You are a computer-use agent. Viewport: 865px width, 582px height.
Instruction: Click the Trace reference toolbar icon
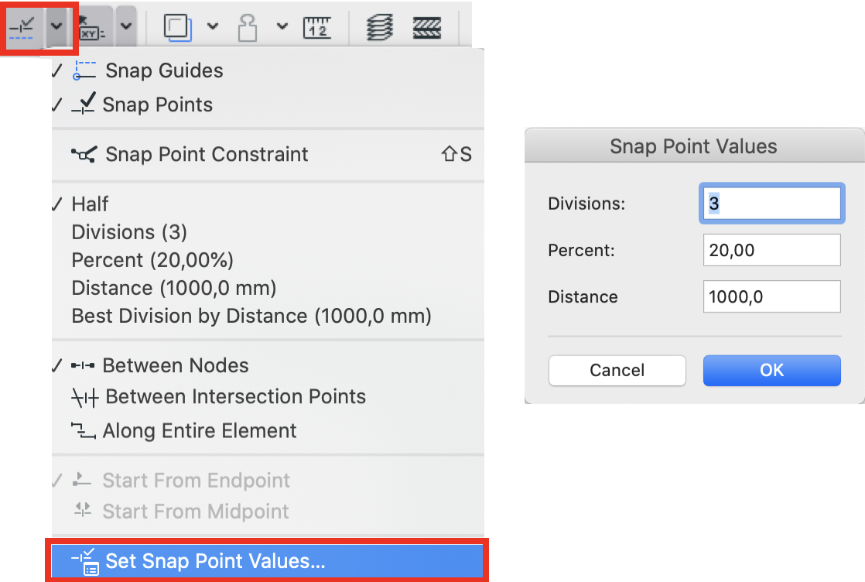(x=178, y=27)
